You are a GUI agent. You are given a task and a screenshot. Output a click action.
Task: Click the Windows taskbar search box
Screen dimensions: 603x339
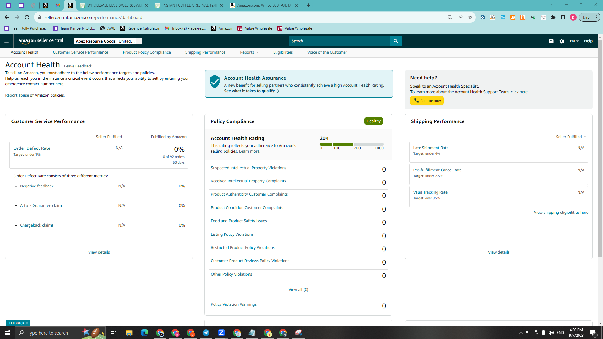tap(60, 333)
